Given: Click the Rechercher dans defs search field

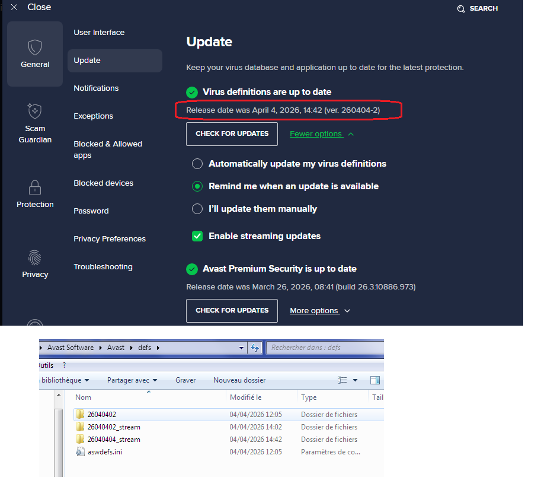Looking at the screenshot, I should tap(323, 348).
